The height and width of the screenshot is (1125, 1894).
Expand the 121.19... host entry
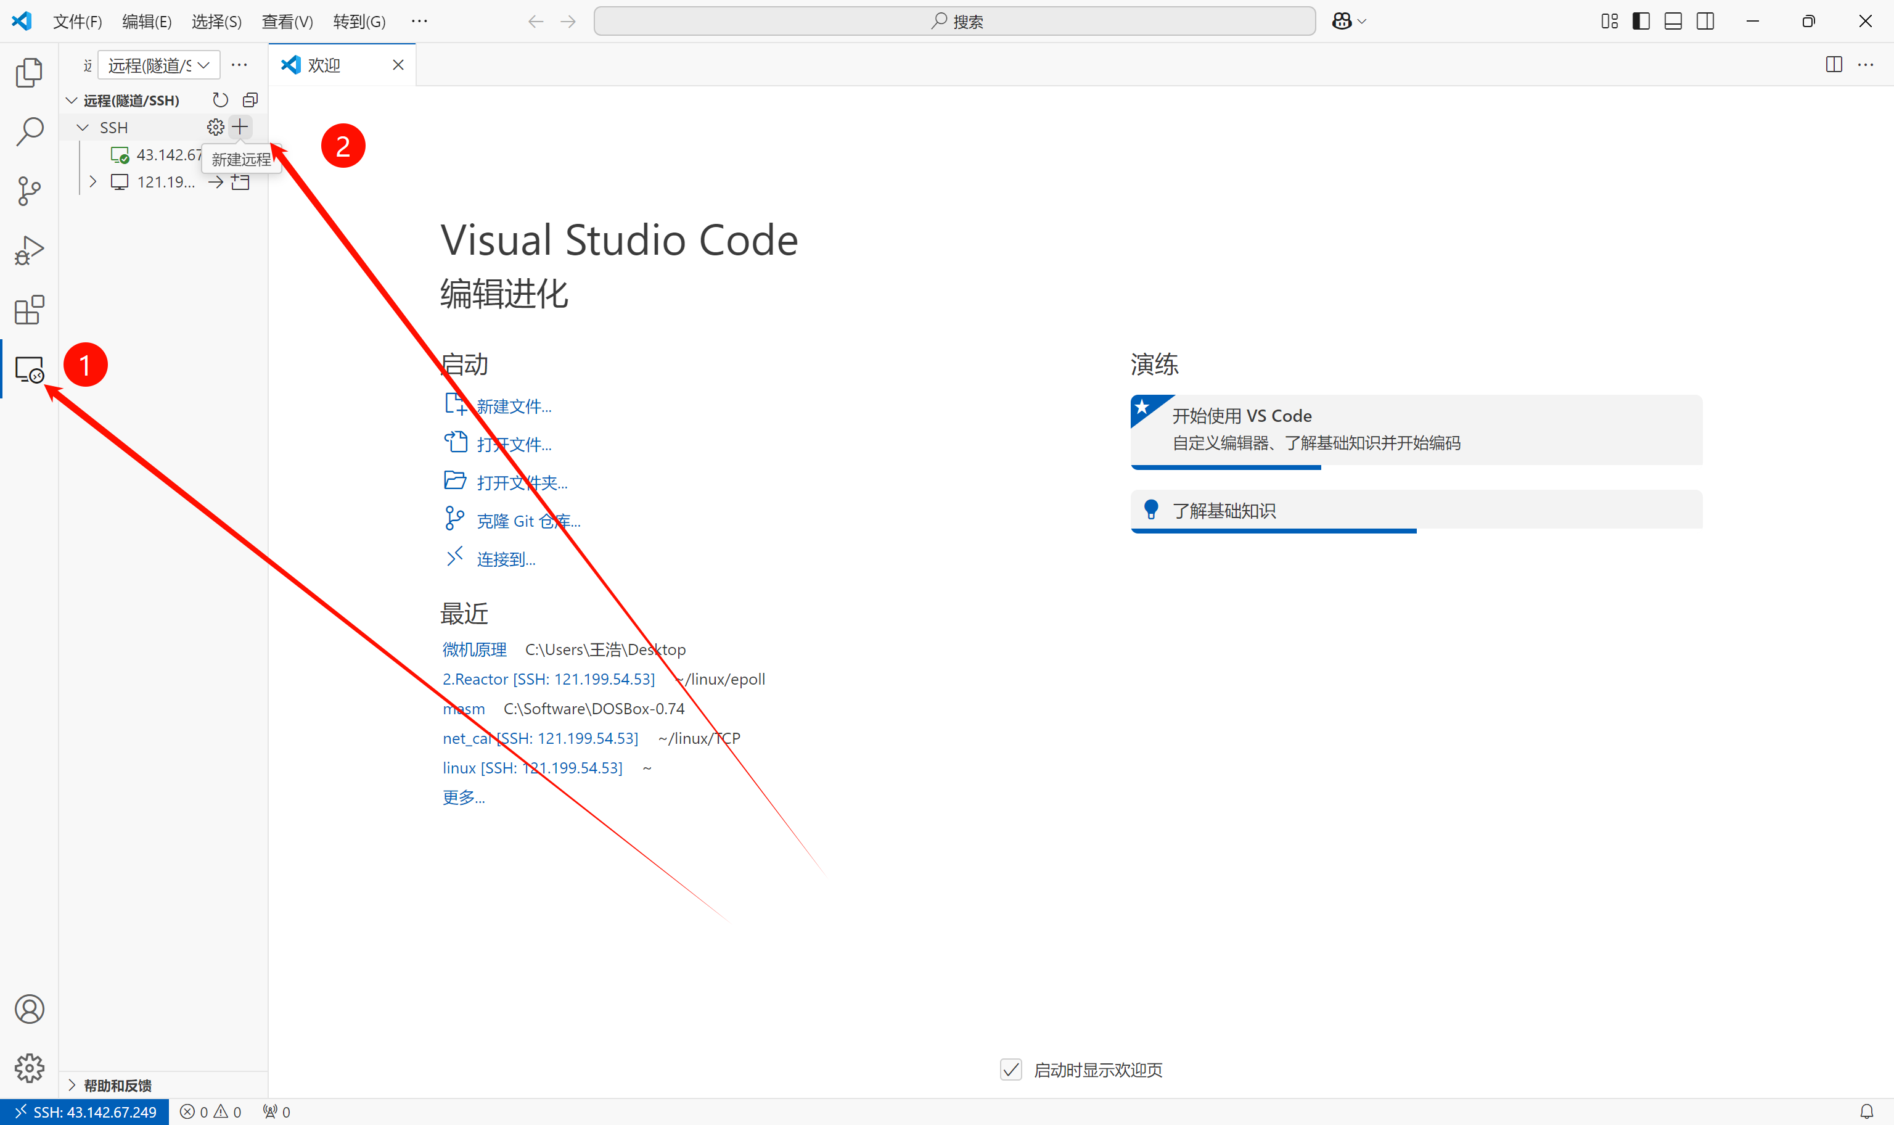92,182
